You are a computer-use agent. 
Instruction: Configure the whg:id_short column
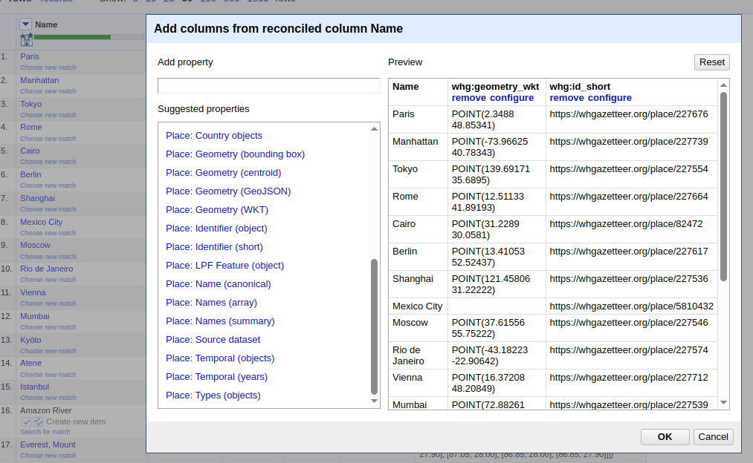(610, 98)
